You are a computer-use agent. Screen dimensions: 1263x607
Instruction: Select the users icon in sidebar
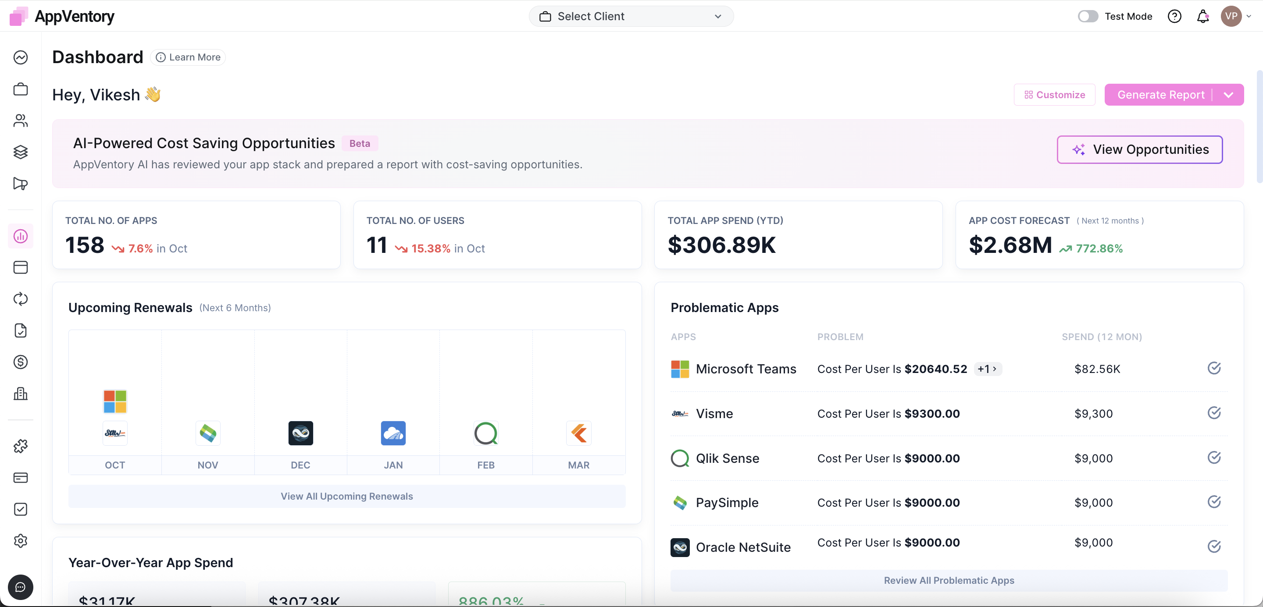[21, 121]
